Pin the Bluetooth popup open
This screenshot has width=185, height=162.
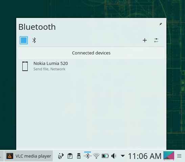(160, 24)
